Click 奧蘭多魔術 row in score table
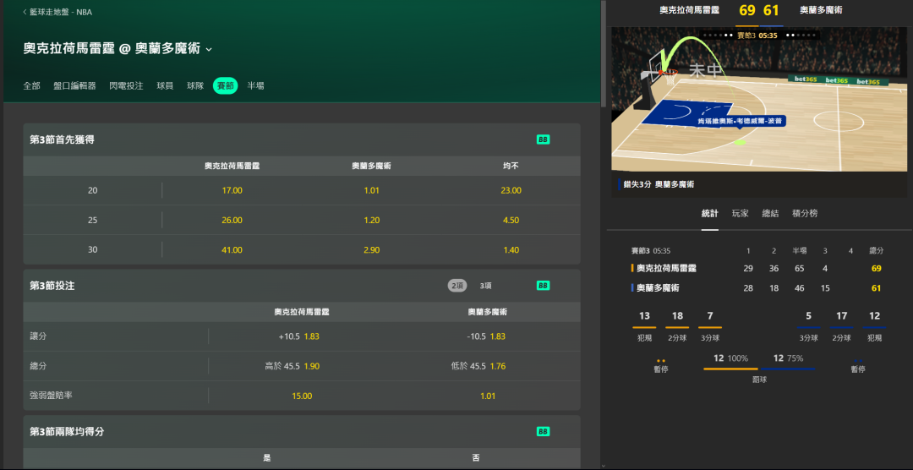The image size is (913, 470). pyautogui.click(x=757, y=287)
